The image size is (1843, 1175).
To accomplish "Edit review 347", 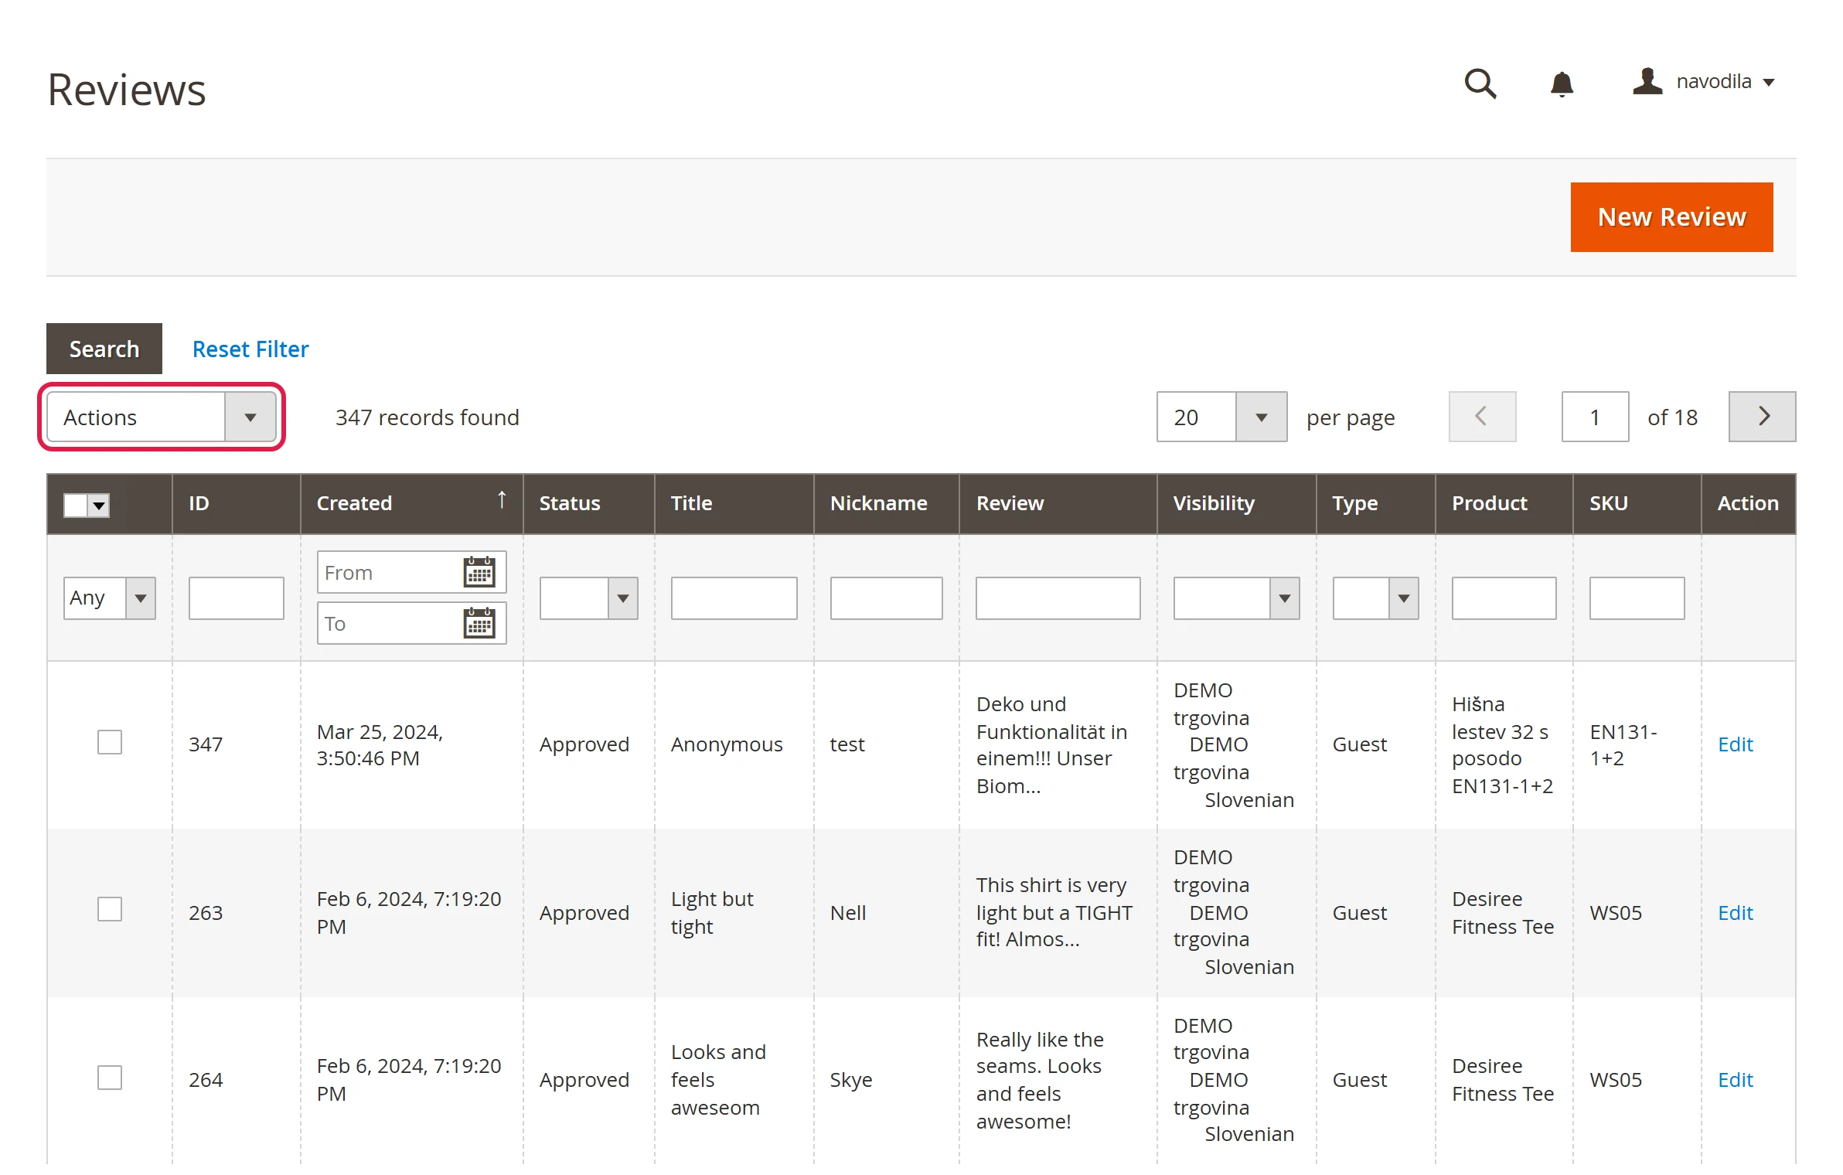I will [1735, 744].
